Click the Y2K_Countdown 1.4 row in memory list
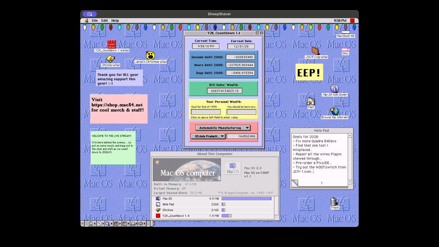This screenshot has width=439, height=247. pyautogui.click(x=213, y=216)
